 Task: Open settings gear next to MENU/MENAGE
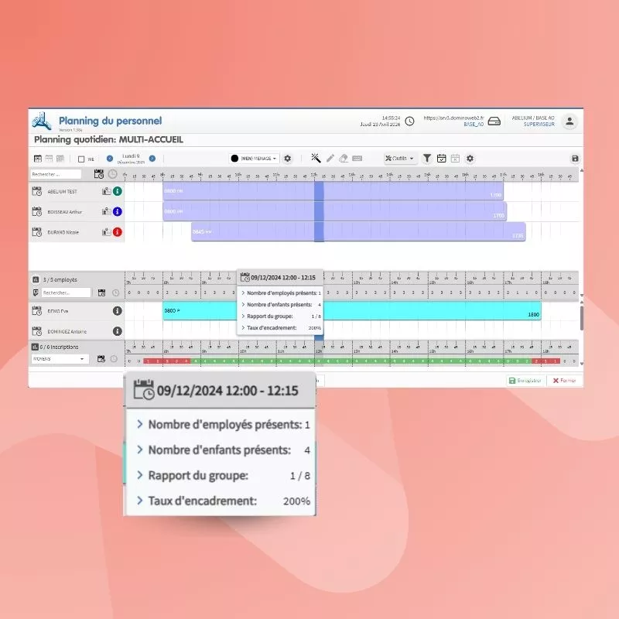pyautogui.click(x=288, y=159)
